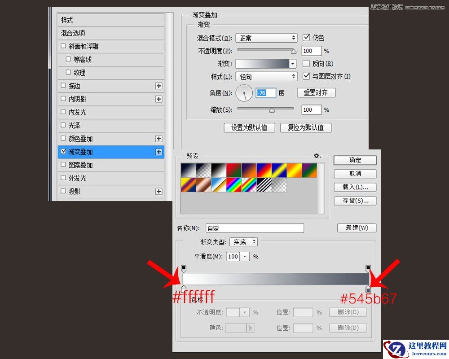The height and width of the screenshot is (359, 449).
Task: Click the 确定 button
Action: point(355,160)
